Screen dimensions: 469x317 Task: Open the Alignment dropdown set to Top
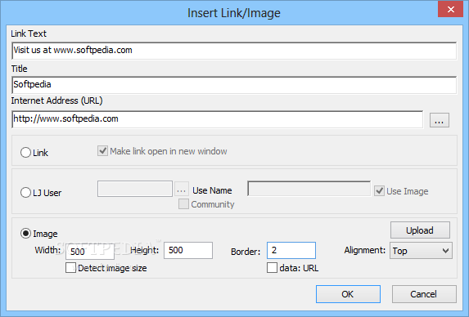421,251
